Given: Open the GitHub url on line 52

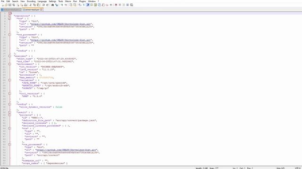Looking at the screenshot, I should tap(66, 150).
